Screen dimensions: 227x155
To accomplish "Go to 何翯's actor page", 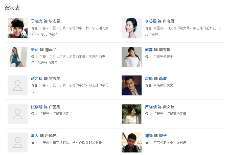I will coord(149,50).
